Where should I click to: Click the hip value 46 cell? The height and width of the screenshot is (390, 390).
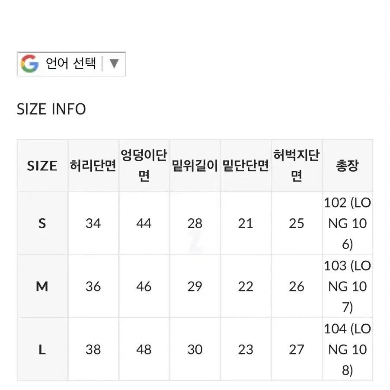pos(144,286)
